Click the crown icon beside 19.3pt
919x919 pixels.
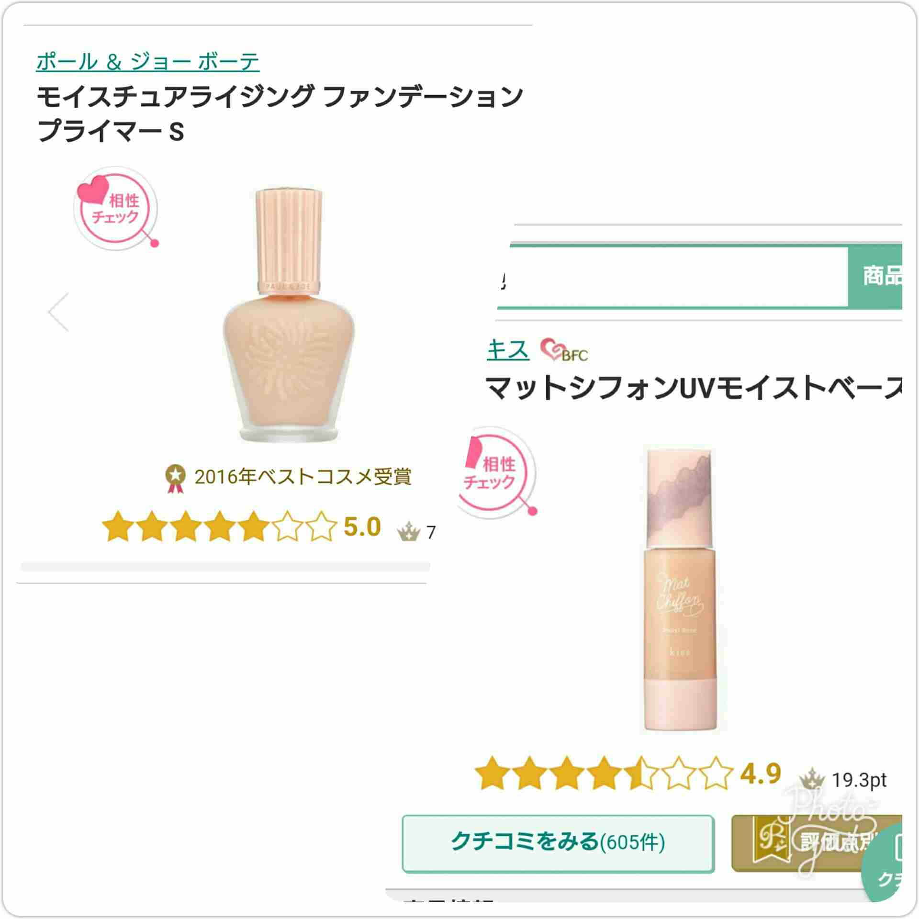[812, 779]
